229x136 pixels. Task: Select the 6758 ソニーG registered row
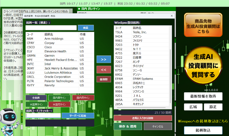tap(141, 70)
